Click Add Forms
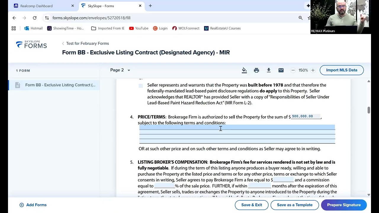This screenshot has height=213, width=379. coord(33,205)
